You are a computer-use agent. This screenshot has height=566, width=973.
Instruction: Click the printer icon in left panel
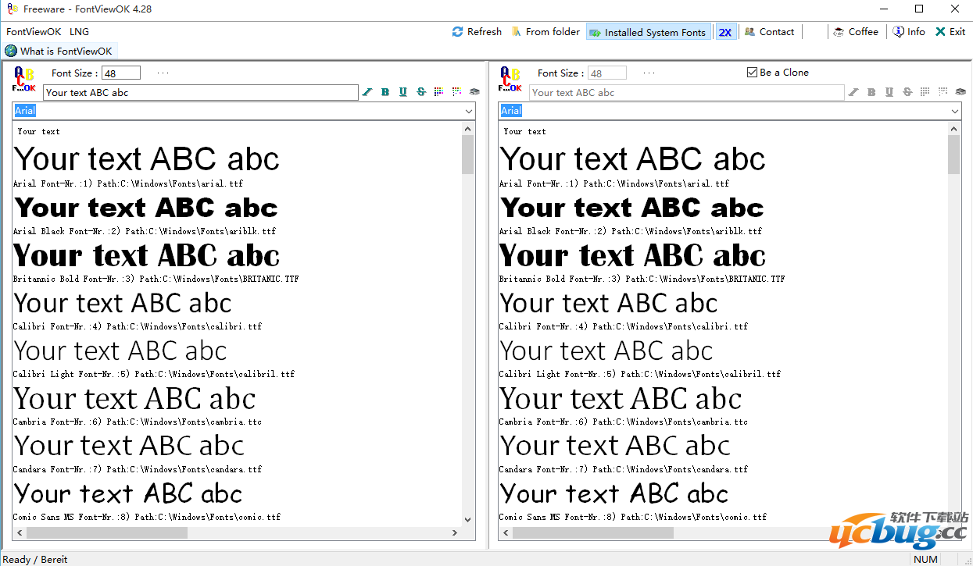pyautogui.click(x=474, y=92)
